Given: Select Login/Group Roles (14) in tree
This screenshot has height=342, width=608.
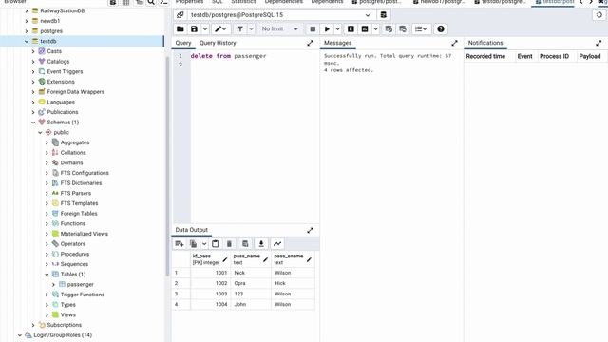Looking at the screenshot, I should click(63, 335).
